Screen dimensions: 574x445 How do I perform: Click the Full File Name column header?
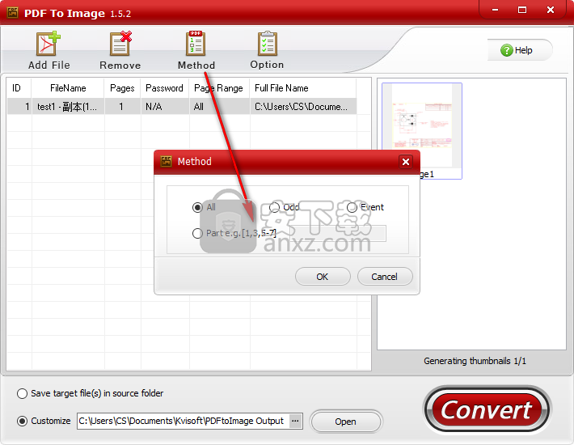(x=302, y=88)
